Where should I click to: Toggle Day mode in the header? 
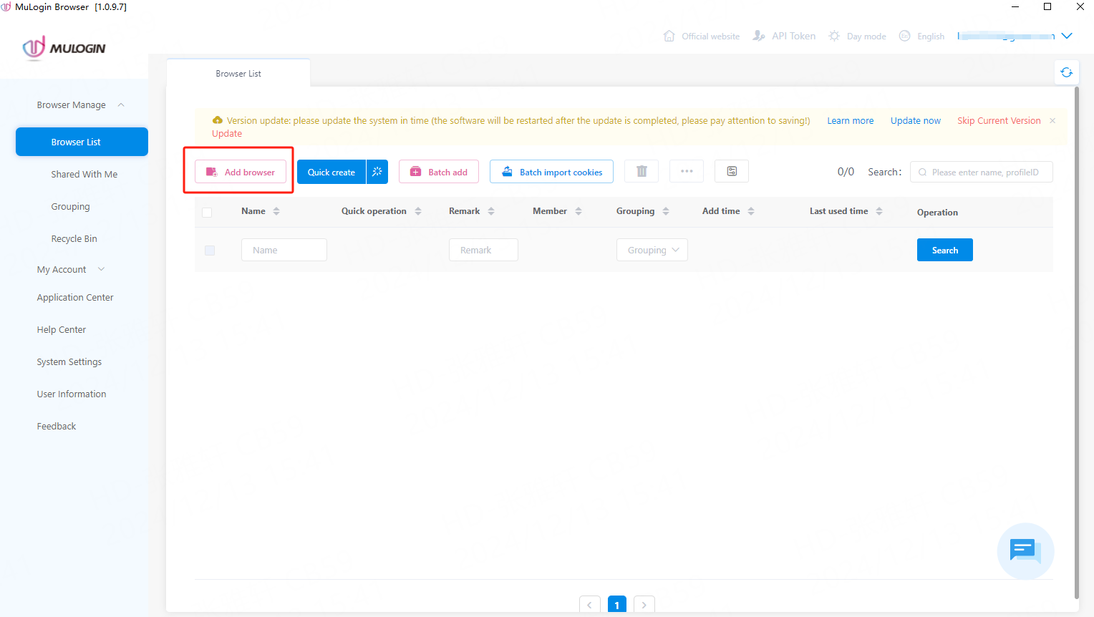[x=858, y=36]
